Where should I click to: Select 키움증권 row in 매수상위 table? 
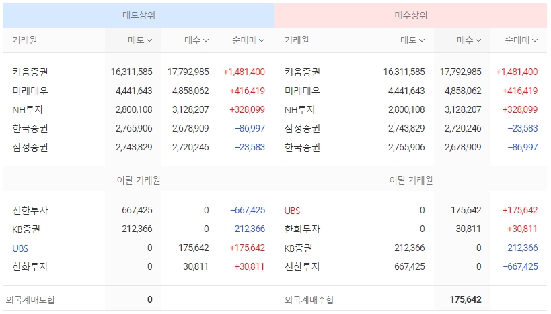[411, 72]
